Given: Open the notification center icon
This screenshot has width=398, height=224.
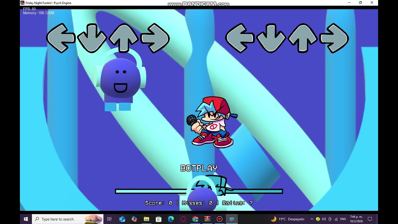Looking at the screenshot, I should 370,219.
